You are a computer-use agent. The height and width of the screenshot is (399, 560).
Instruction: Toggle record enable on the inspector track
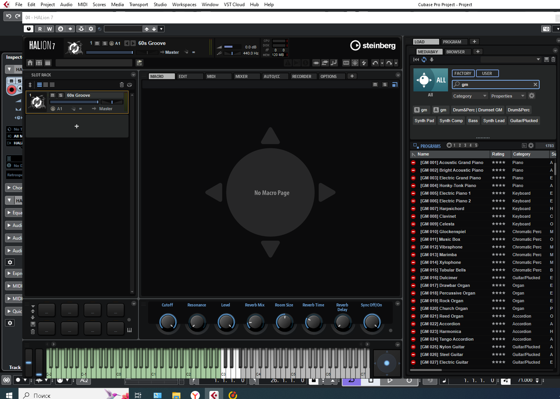pyautogui.click(x=12, y=89)
